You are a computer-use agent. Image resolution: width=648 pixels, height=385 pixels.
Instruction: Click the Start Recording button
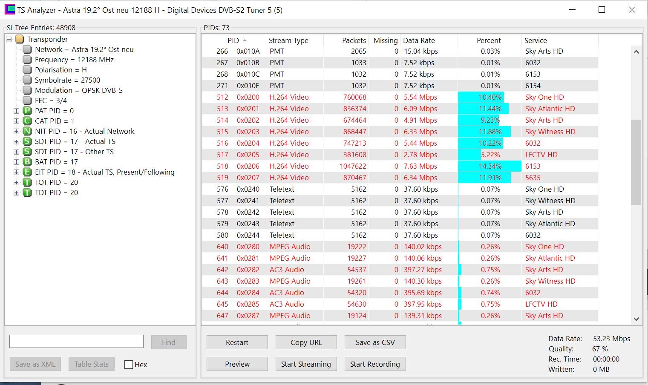(x=375, y=364)
